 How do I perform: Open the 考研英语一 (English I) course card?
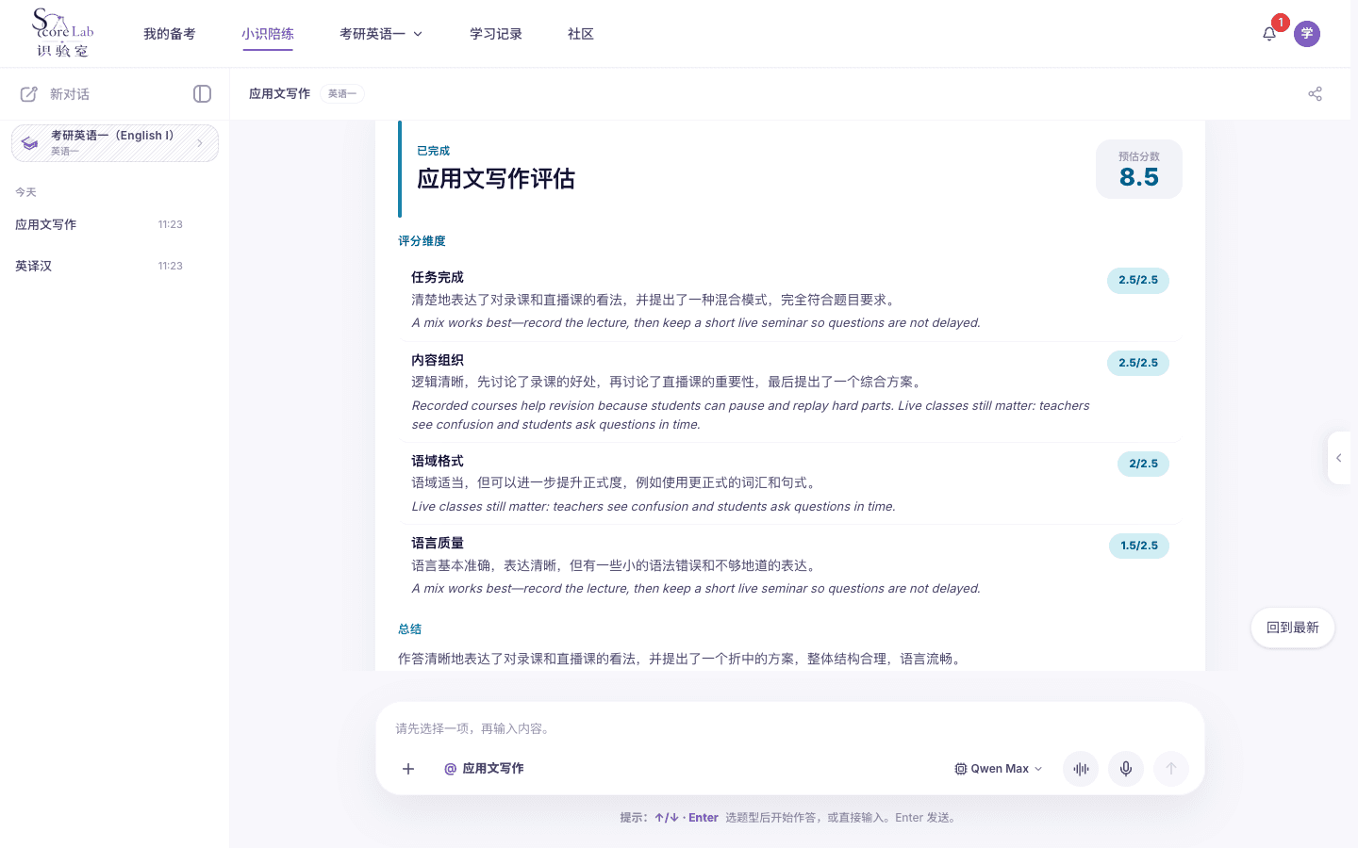(115, 143)
